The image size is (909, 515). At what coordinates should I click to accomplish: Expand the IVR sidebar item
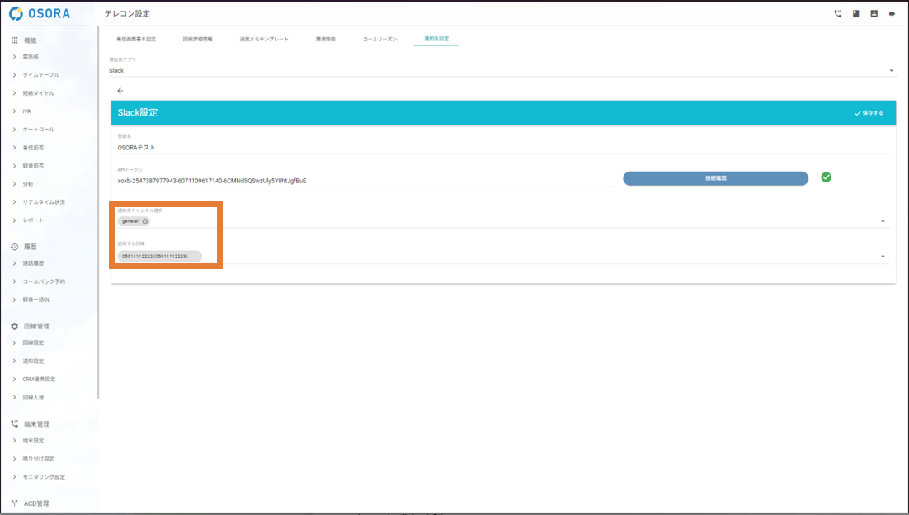pos(27,111)
